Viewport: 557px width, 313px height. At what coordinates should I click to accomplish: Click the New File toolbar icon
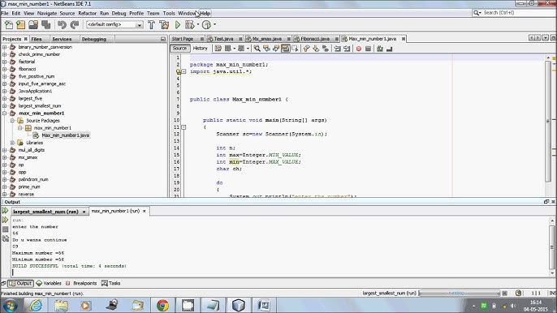point(8,25)
